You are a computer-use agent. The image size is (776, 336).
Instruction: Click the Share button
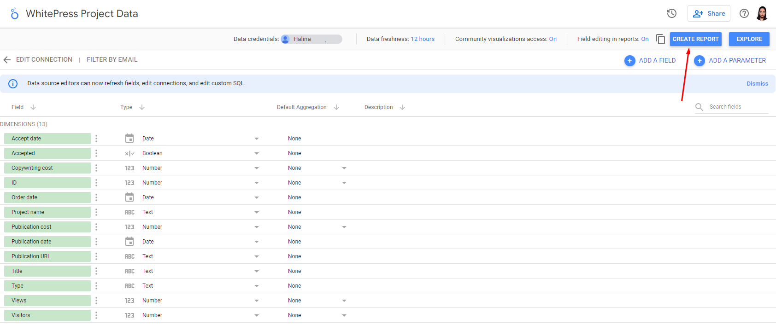tap(709, 13)
